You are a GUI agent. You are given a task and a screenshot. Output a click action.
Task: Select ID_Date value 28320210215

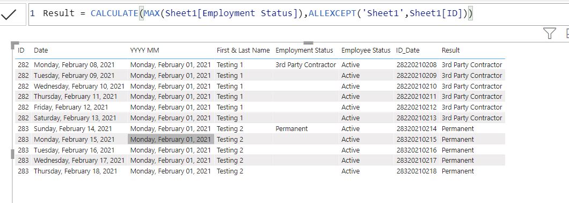pos(417,140)
